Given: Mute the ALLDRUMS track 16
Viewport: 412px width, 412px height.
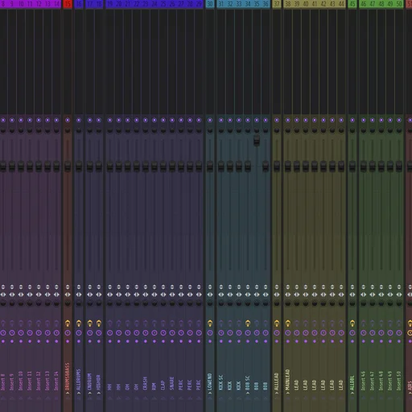Looking at the screenshot, I should 79,120.
